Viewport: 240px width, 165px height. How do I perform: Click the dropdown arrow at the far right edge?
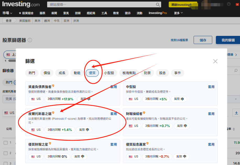[x=236, y=99]
